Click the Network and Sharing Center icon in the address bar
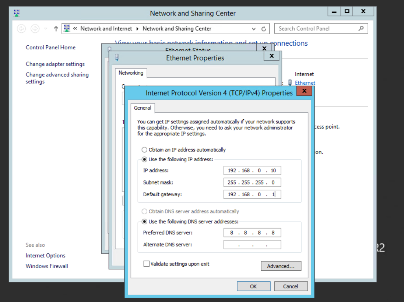The image size is (404, 302). (x=67, y=28)
